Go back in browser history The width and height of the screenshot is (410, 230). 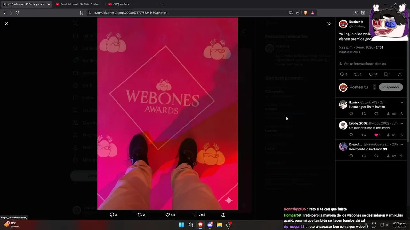(x=4, y=13)
